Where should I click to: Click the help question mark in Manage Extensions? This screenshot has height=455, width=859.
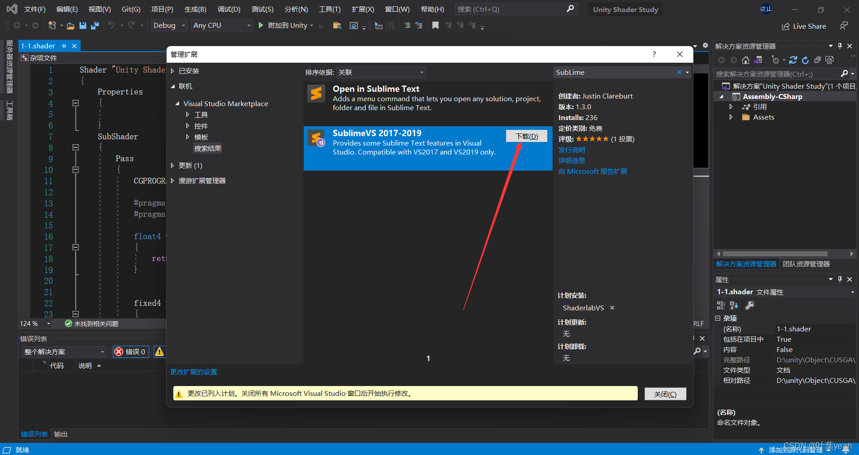(x=654, y=54)
